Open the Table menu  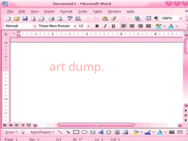point(97,12)
